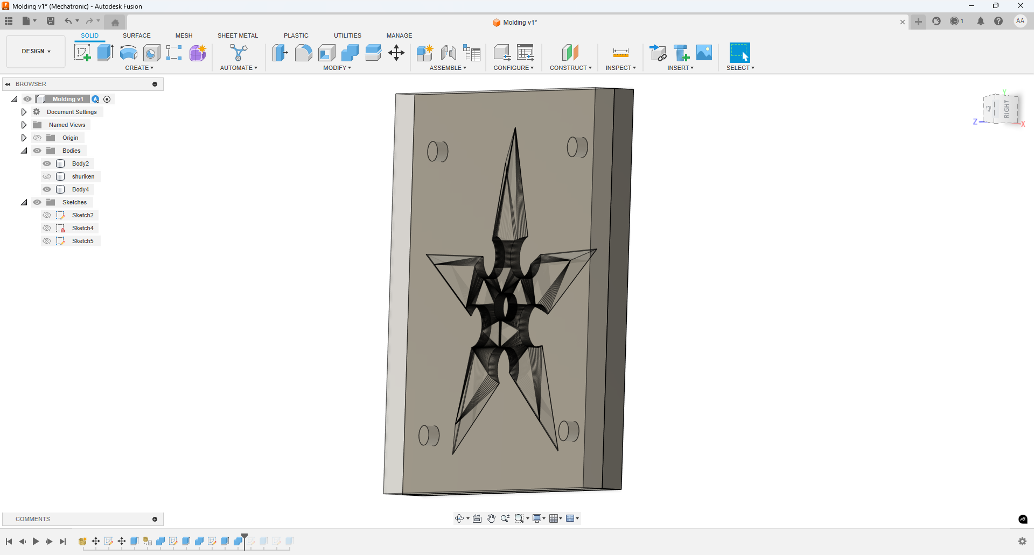Open the CONSTRUCT dropdown menu
The image size is (1034, 555).
(571, 68)
